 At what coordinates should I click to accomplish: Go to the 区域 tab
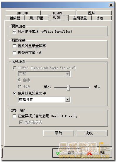[x=92, y=13]
